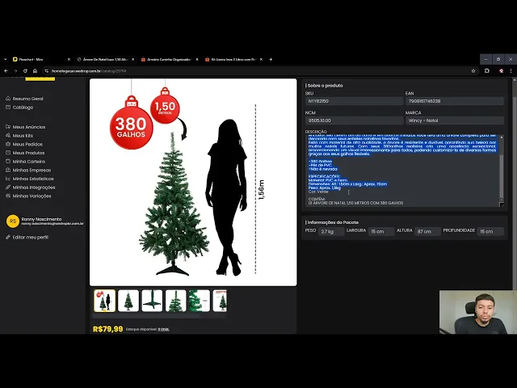Click the Meus Produtos sidebar icon
Image resolution: width=517 pixels, height=388 pixels.
[x=8, y=153]
